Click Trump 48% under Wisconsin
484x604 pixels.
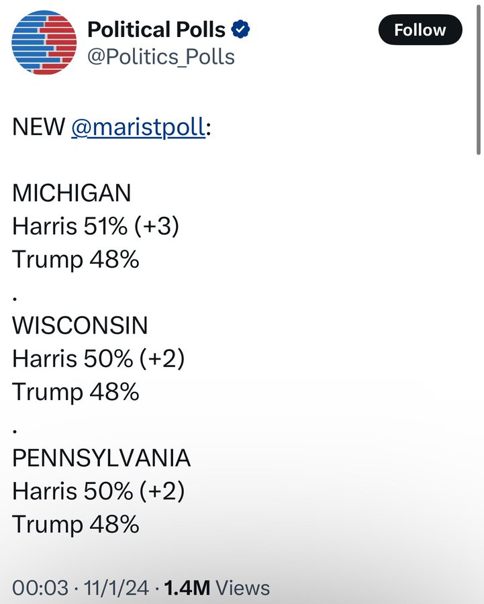(x=75, y=392)
